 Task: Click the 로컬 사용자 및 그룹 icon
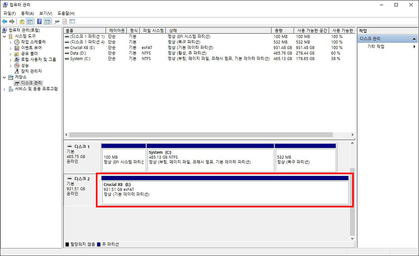click(17, 60)
